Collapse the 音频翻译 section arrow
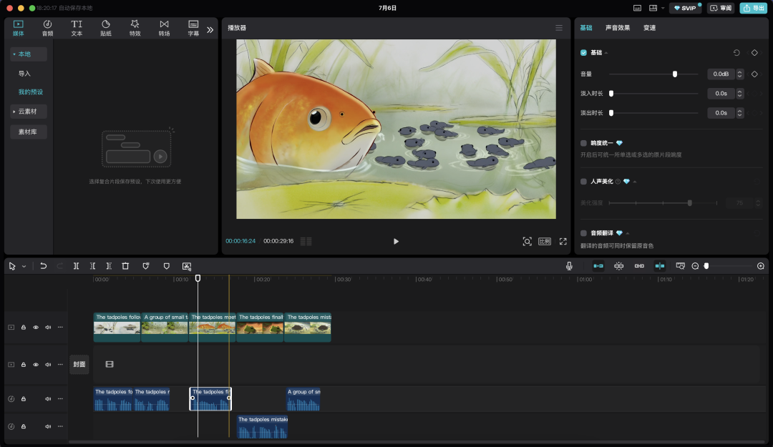The height and width of the screenshot is (447, 773). point(628,234)
